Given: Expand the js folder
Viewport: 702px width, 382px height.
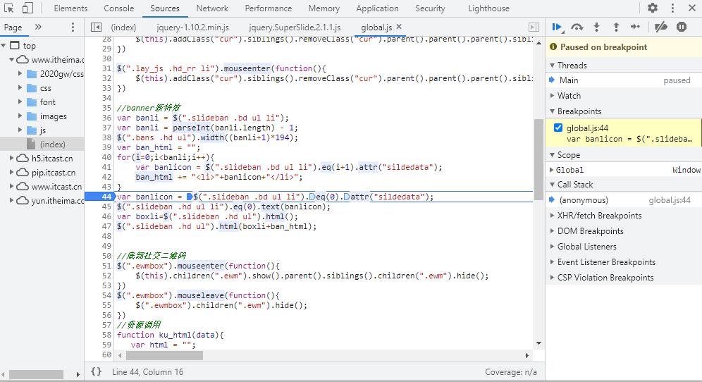Looking at the screenshot, I should click(20, 130).
